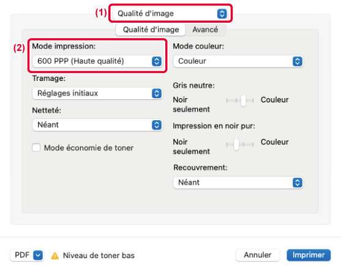Click the Annuler button
The width and height of the screenshot is (341, 271).
point(258,255)
